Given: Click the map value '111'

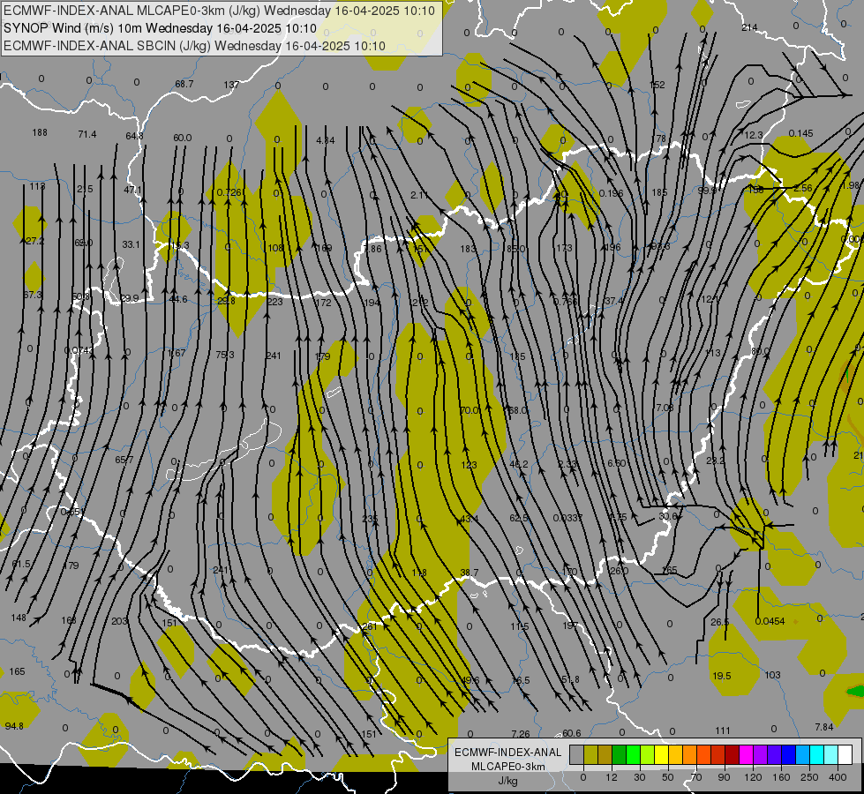Looking at the screenshot, I should click(723, 730).
